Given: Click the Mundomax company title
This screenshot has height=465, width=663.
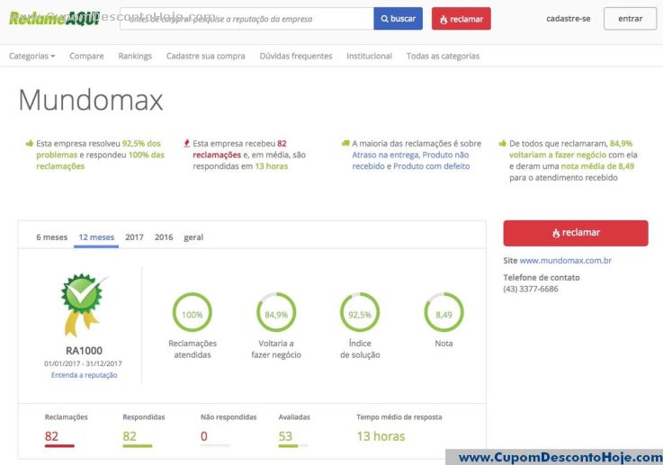Looking at the screenshot, I should (x=91, y=100).
